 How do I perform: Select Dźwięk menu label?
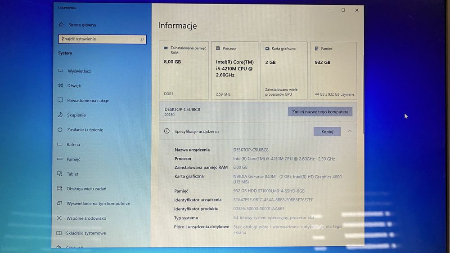coord(74,86)
